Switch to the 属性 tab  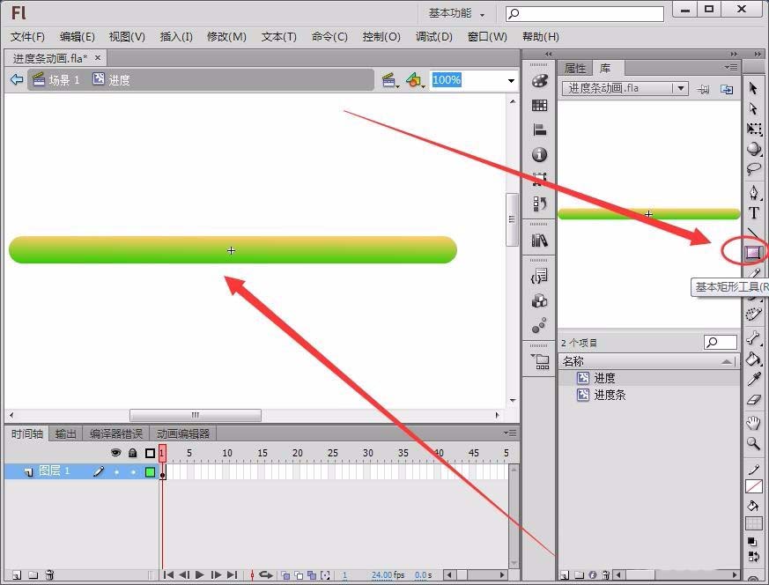tap(575, 68)
